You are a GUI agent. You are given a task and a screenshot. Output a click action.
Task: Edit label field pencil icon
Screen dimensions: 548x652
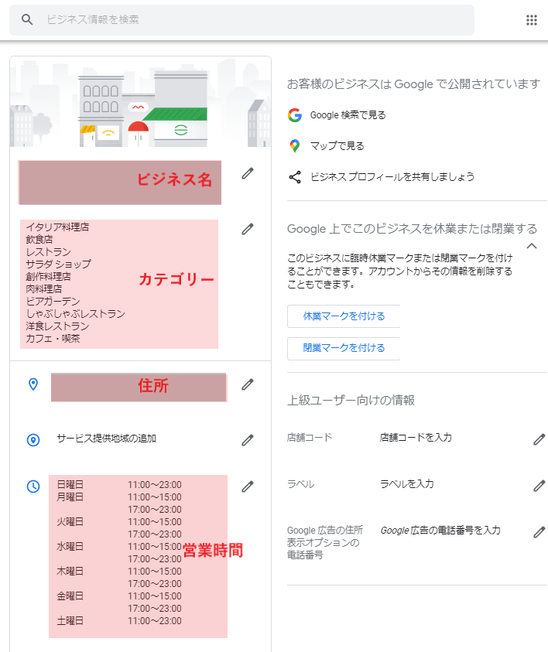[539, 486]
